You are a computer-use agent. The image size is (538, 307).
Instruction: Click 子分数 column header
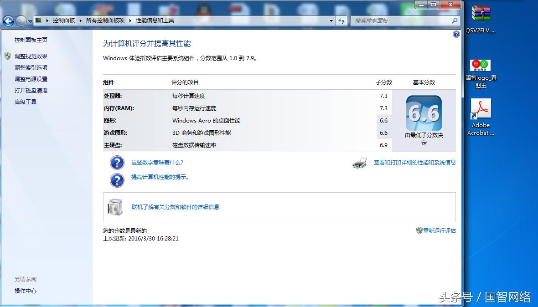[384, 82]
